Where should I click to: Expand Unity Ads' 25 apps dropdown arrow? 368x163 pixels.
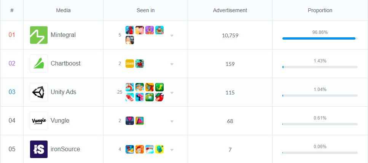coord(172,93)
